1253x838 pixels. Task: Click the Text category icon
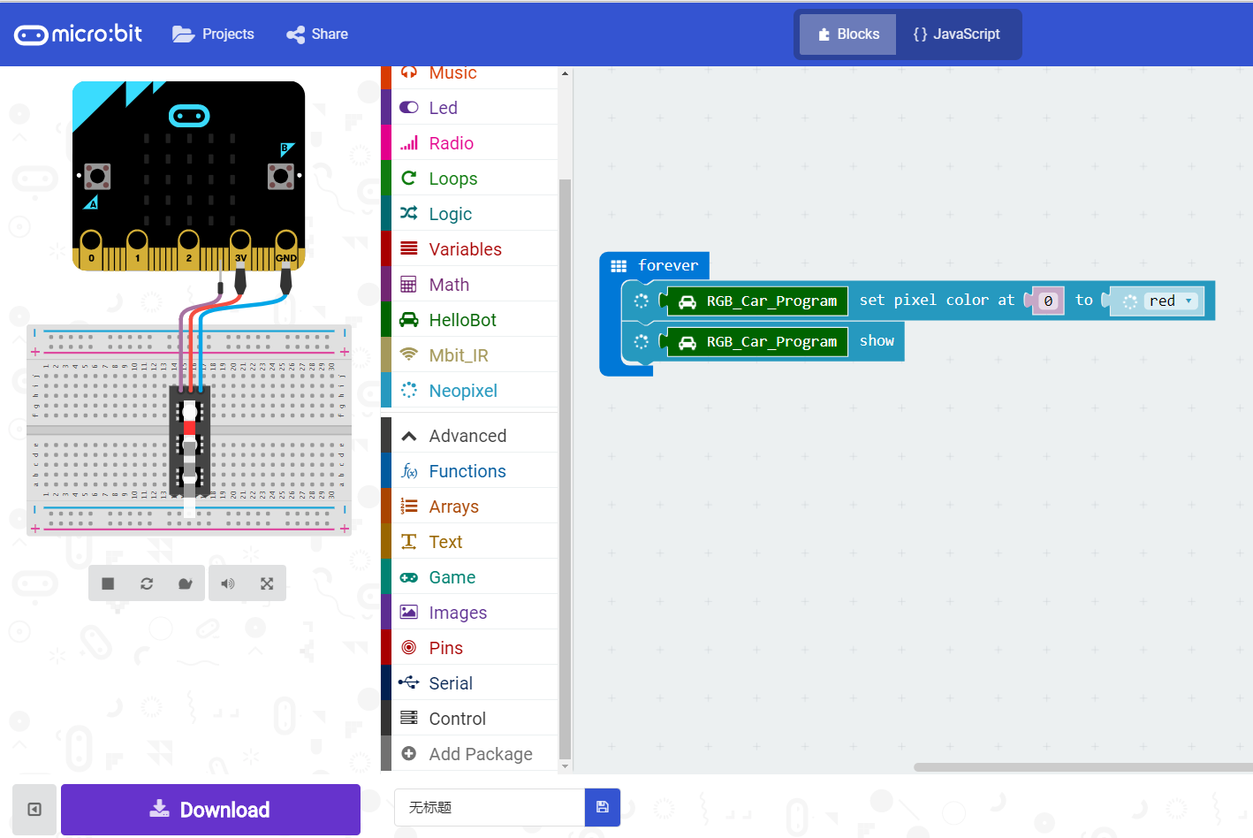408,541
